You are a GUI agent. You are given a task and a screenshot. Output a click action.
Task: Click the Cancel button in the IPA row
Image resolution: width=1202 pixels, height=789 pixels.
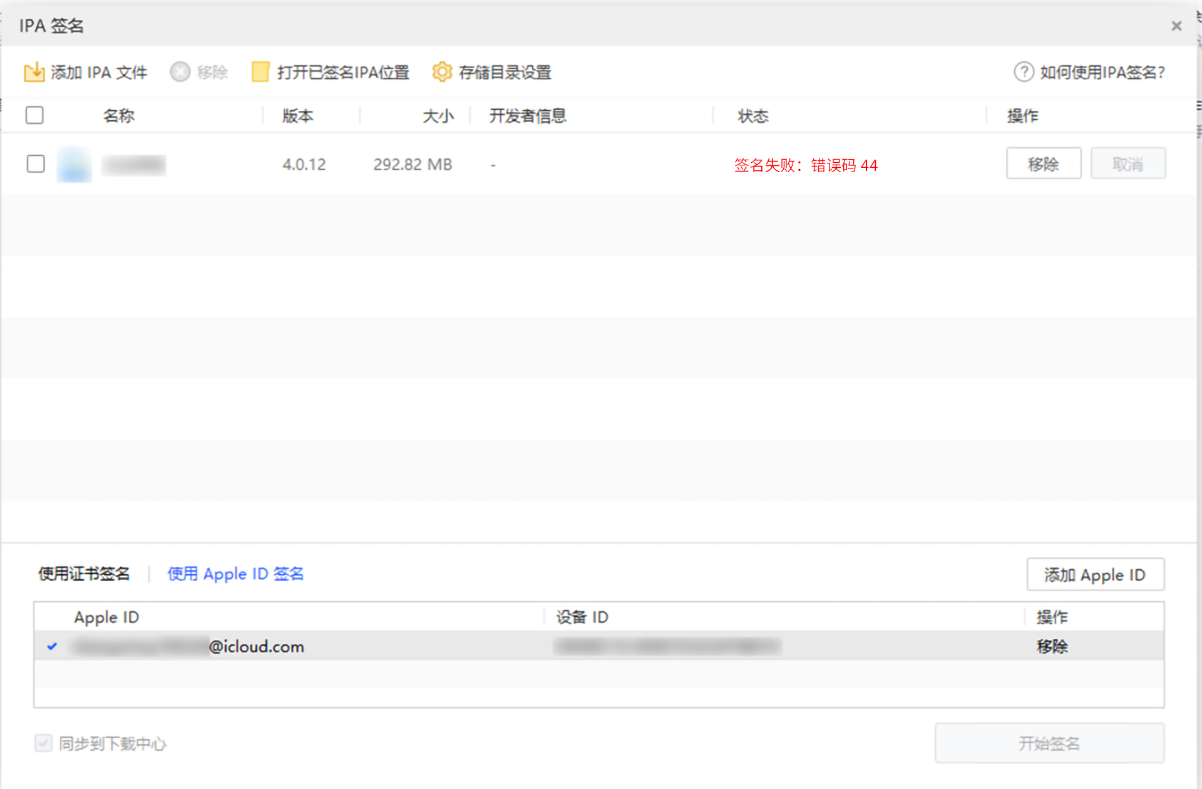pos(1128,164)
